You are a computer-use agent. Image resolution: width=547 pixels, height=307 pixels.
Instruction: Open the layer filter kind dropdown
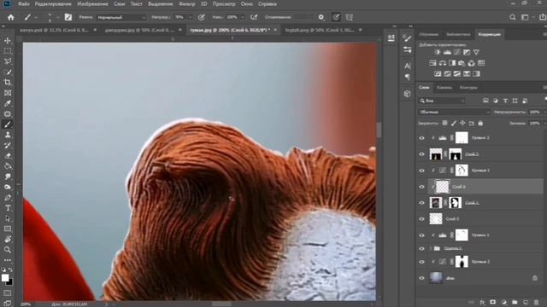[442, 101]
